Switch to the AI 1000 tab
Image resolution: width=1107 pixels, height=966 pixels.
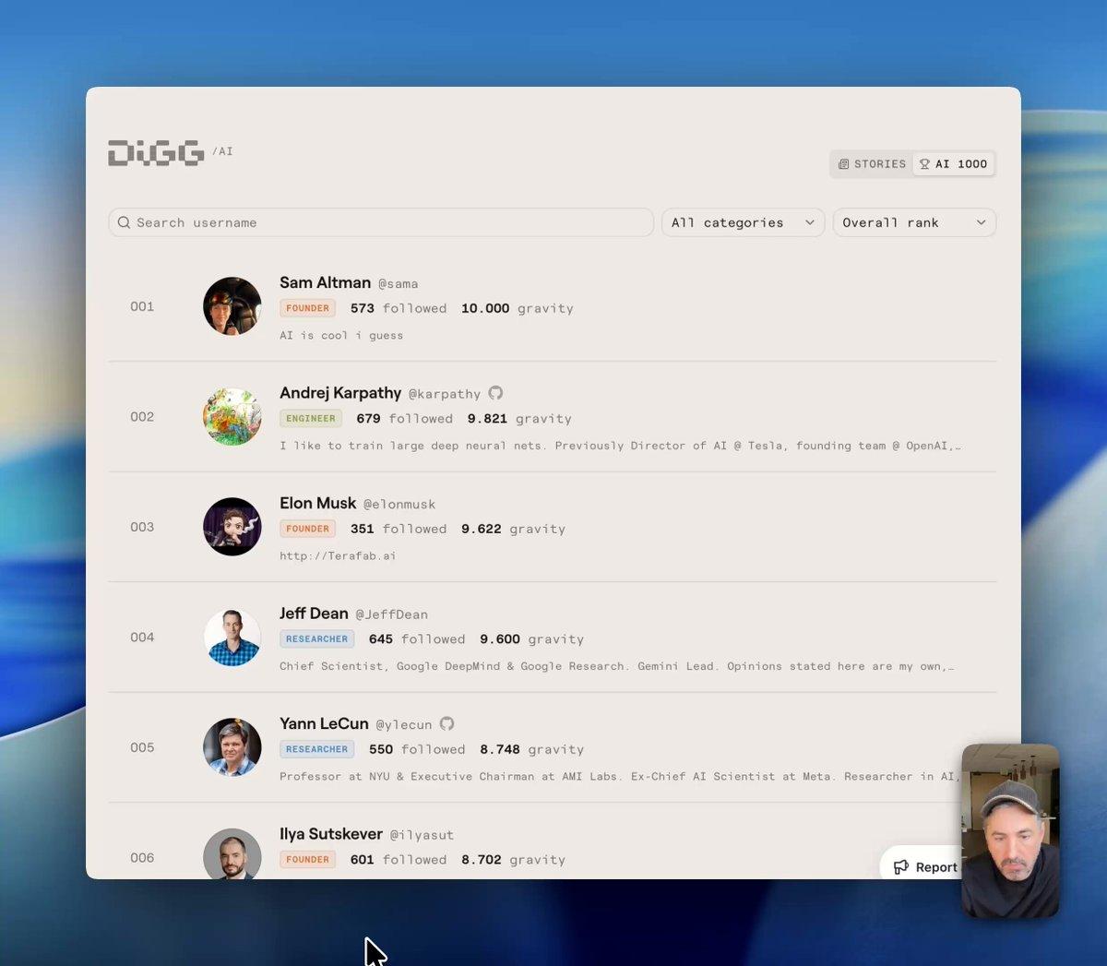(x=953, y=164)
